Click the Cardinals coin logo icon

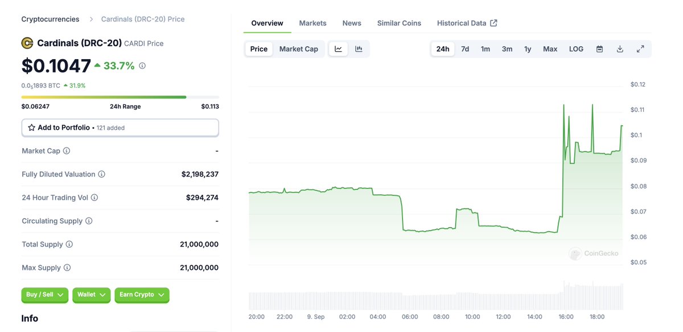[x=27, y=43]
